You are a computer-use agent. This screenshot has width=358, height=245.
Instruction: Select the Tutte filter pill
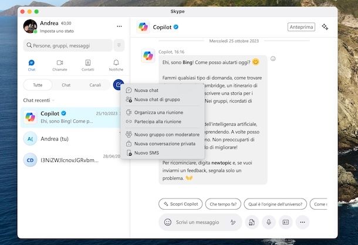point(38,85)
